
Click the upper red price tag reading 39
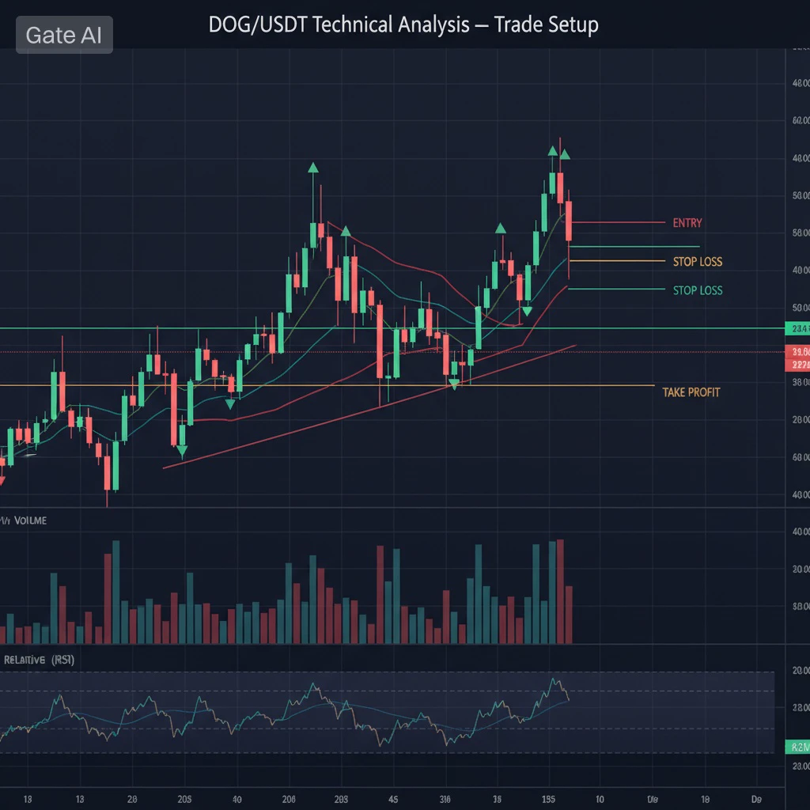(x=797, y=352)
